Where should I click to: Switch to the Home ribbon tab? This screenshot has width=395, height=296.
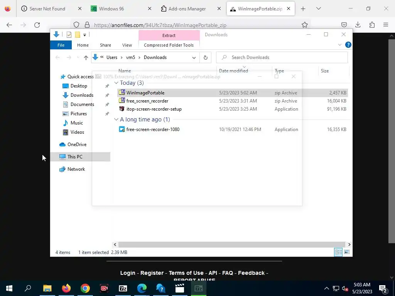83,45
